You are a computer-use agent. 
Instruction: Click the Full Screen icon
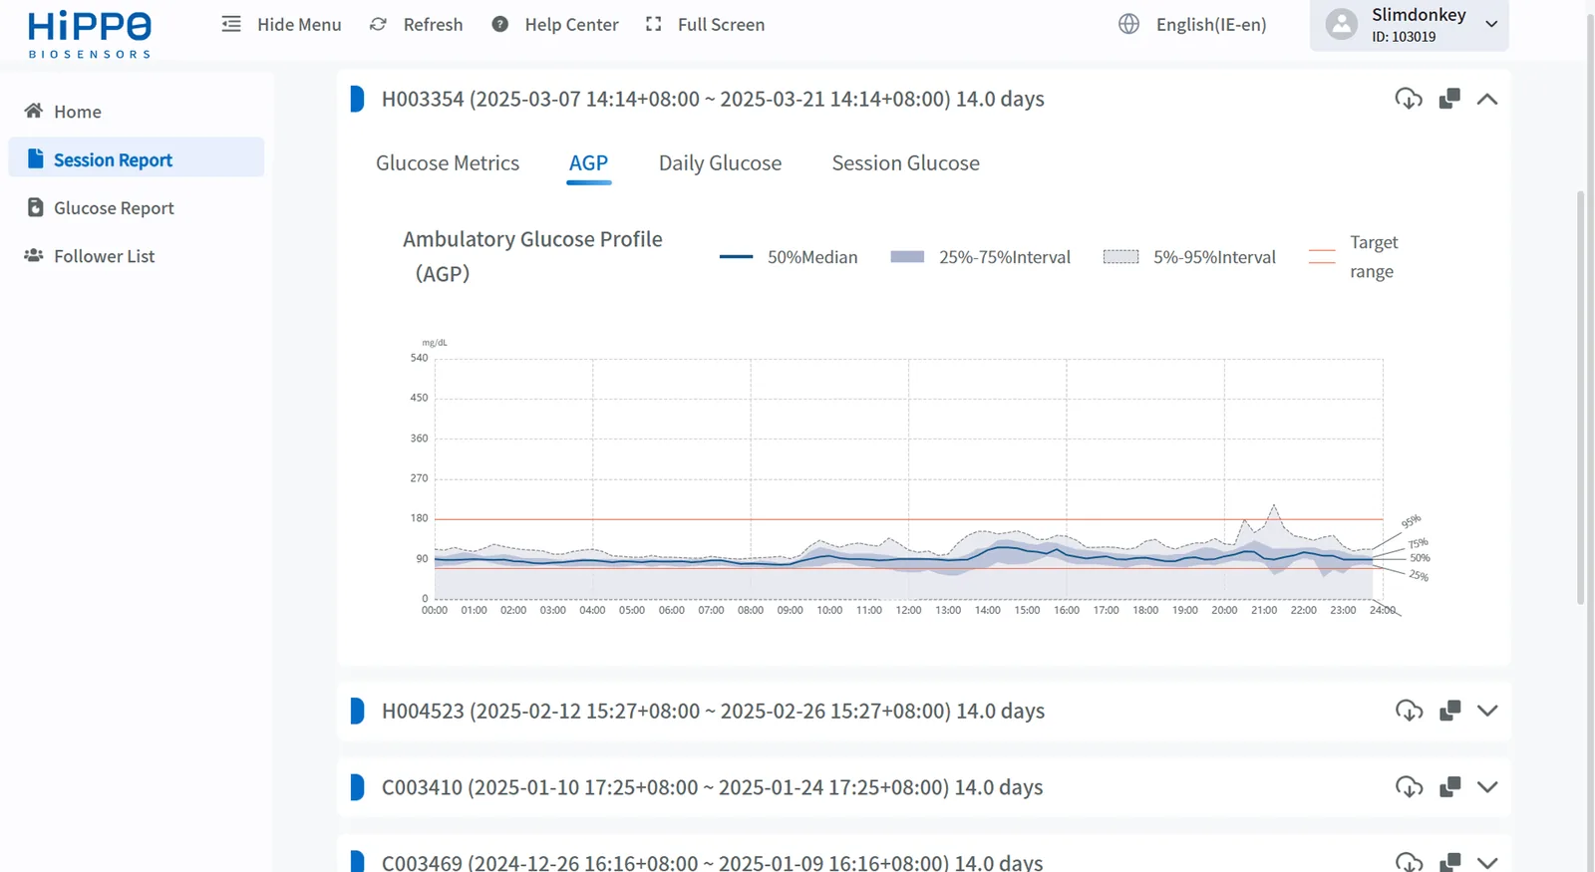pos(654,24)
